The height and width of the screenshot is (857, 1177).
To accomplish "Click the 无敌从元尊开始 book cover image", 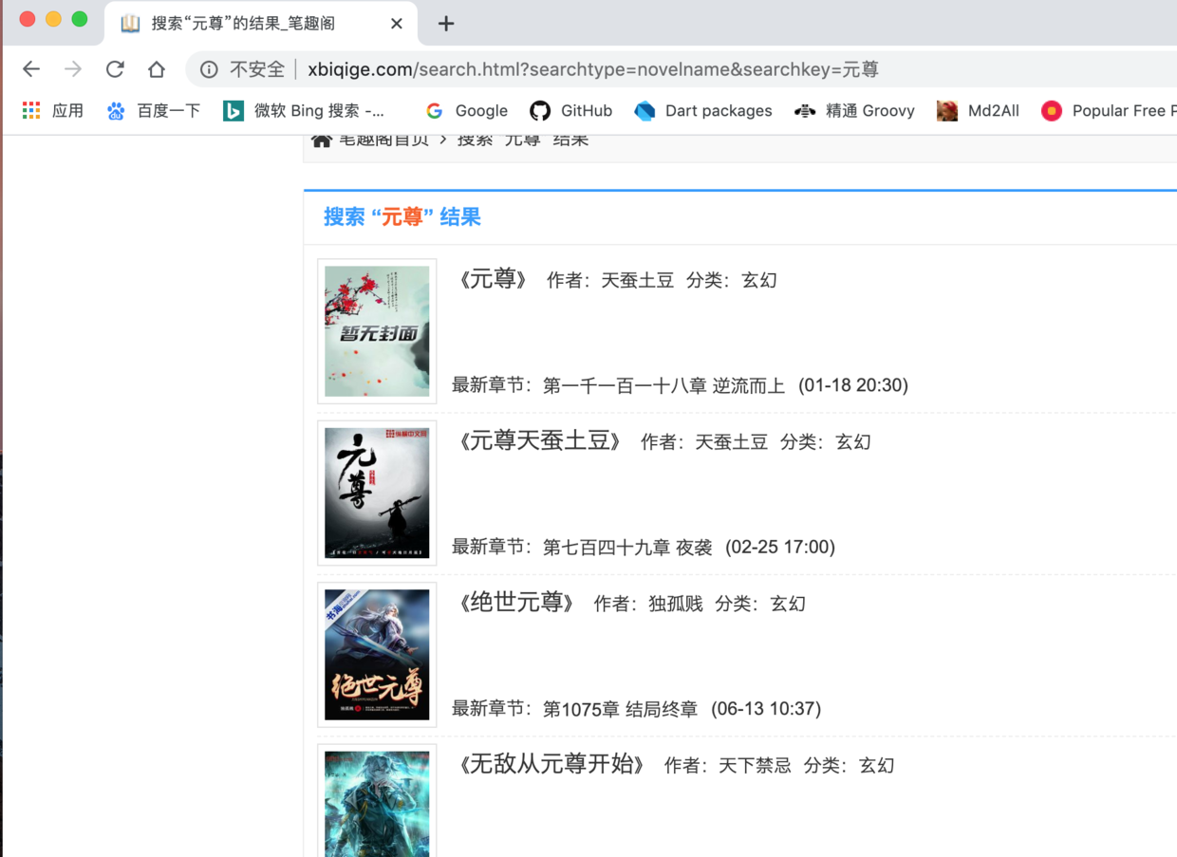I will click(377, 802).
